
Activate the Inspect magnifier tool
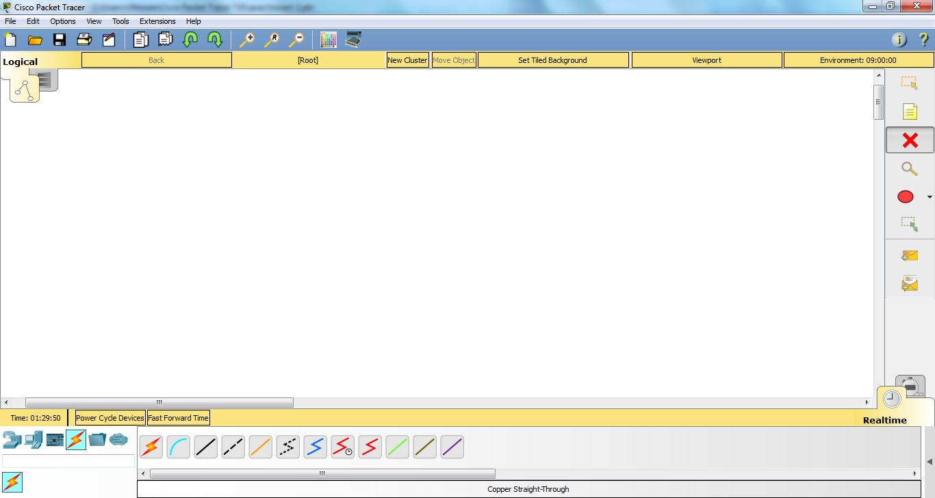click(x=910, y=168)
